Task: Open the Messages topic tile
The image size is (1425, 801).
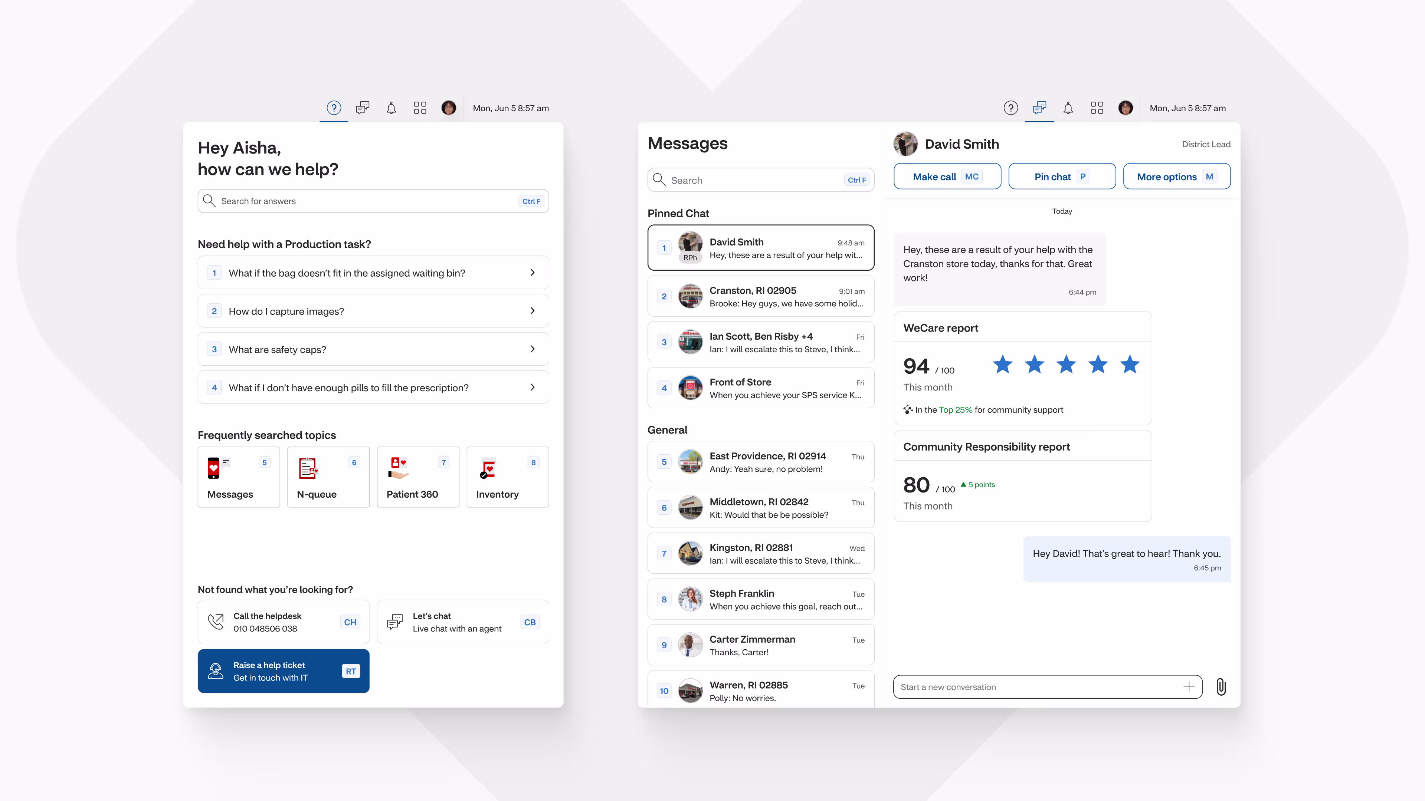Action: [238, 477]
